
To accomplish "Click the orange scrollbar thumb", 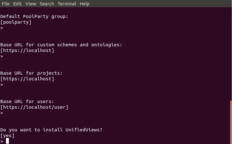I will point(231,122).
